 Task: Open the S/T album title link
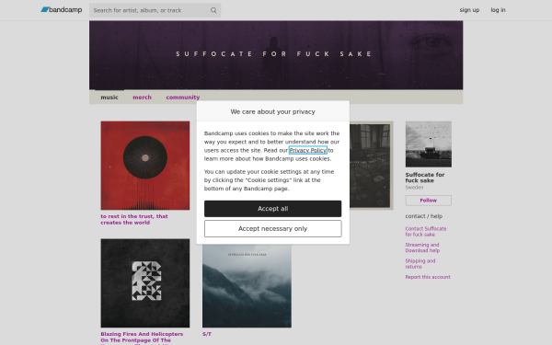(x=207, y=334)
